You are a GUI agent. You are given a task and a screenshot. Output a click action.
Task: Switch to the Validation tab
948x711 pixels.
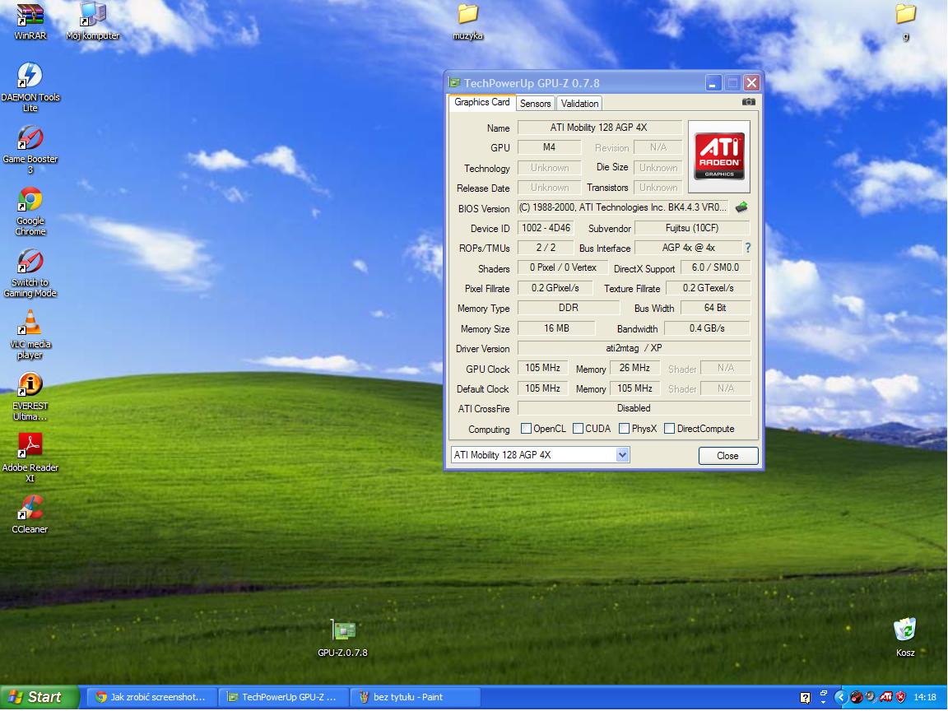579,104
